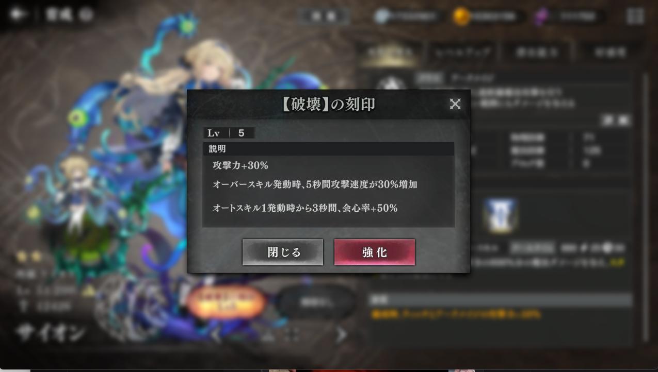Click the blue skill icon thumbnail
The image size is (658, 372).
pyautogui.click(x=500, y=215)
